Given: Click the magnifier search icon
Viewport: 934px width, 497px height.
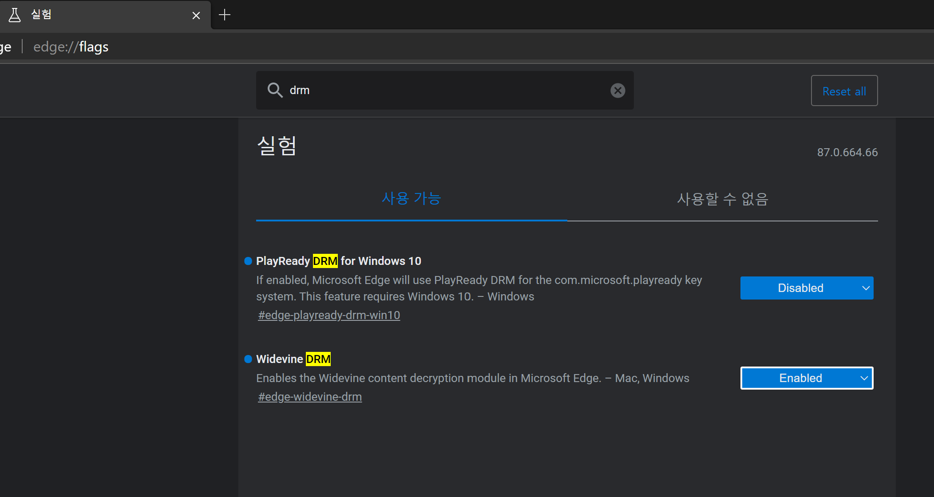Looking at the screenshot, I should coord(275,90).
